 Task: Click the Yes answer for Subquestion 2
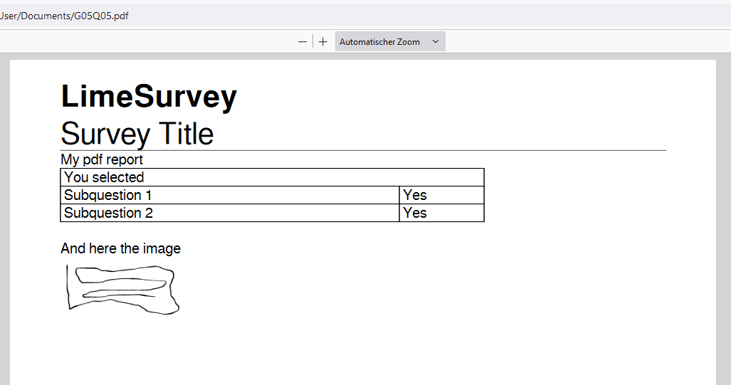click(441, 213)
